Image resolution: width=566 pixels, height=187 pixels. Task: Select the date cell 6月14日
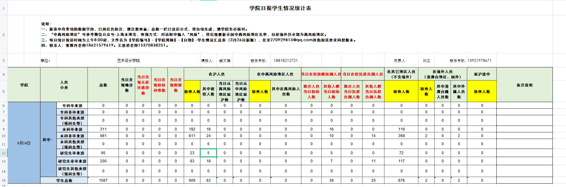(24, 143)
